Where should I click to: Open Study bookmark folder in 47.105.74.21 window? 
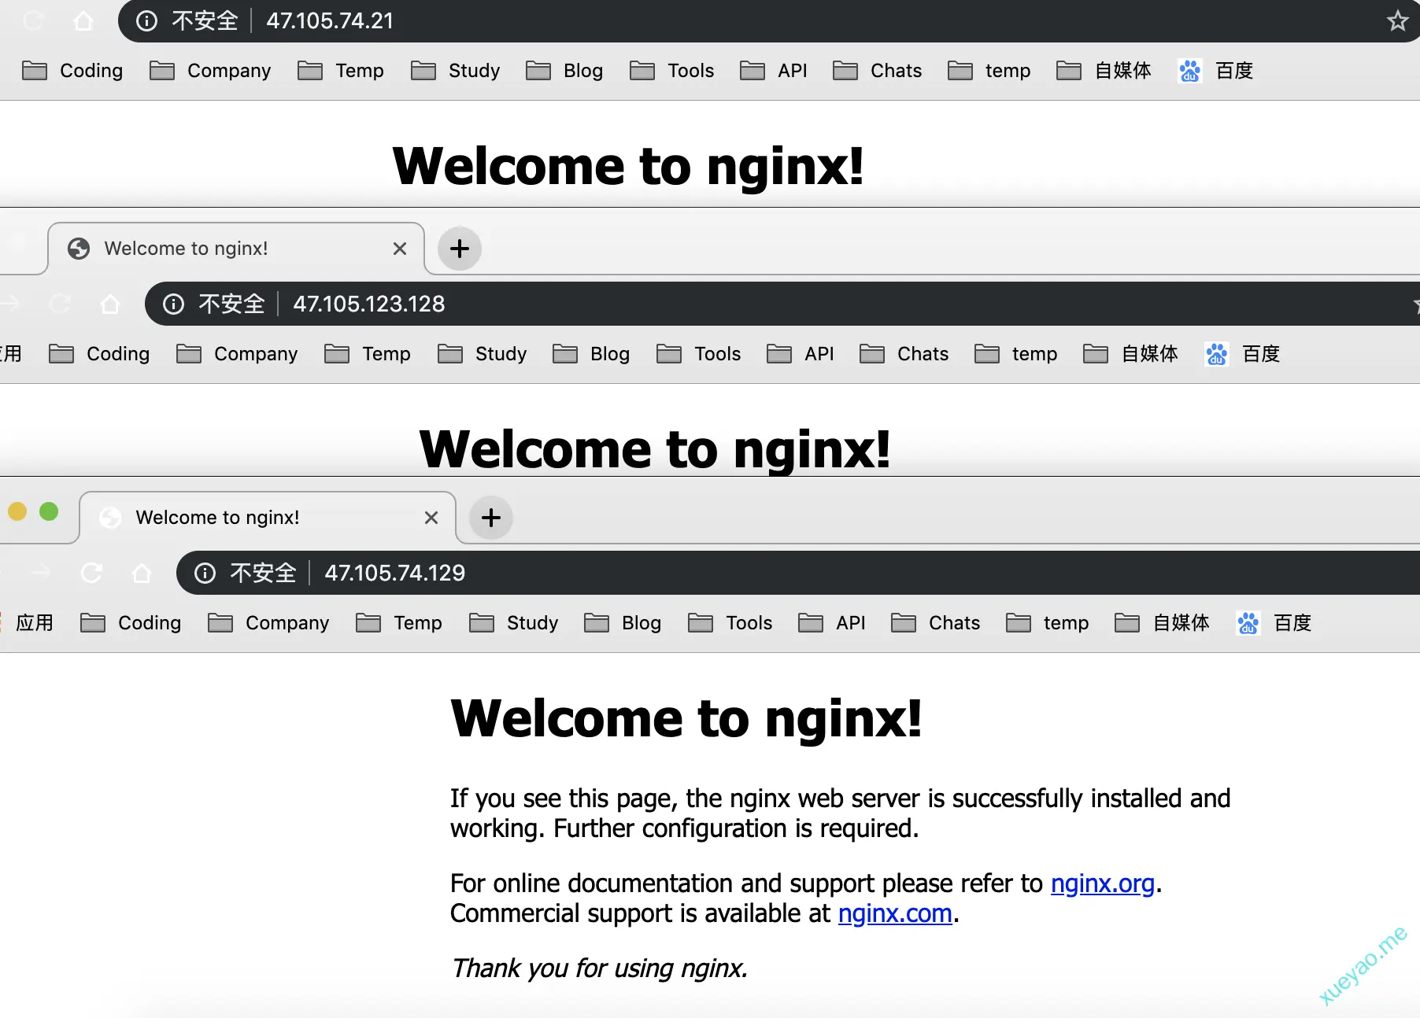pos(456,71)
